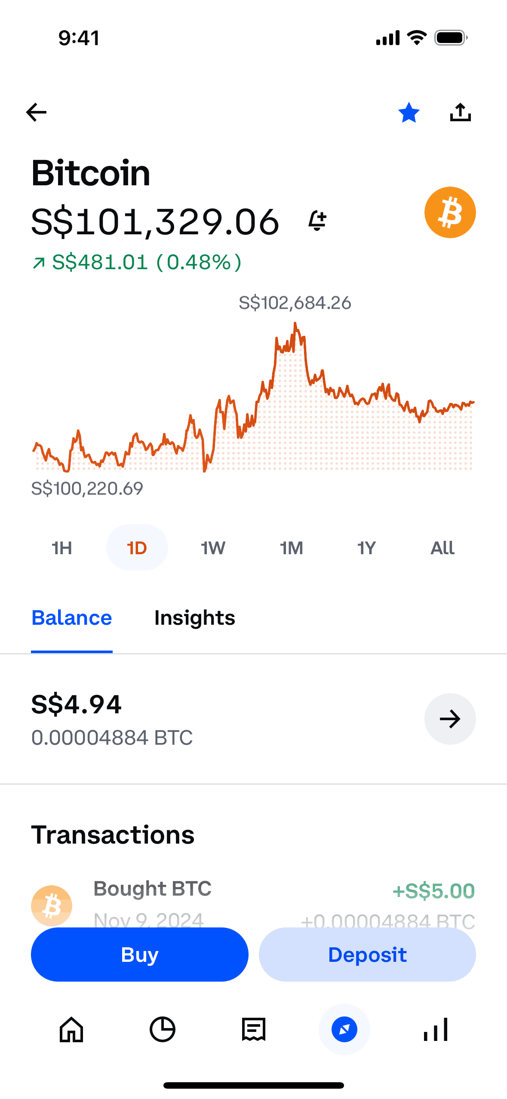Show the All time range

(442, 548)
